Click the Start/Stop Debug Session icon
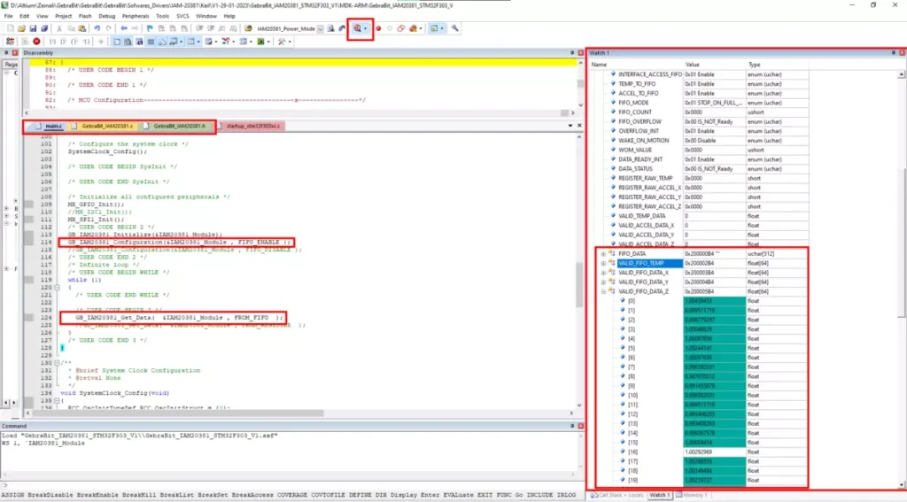The height and width of the screenshot is (502, 907). (357, 28)
